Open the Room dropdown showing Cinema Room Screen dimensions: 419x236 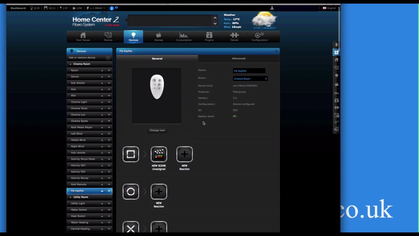pos(250,79)
